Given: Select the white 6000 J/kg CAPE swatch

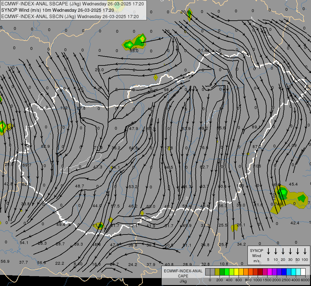Looking at the screenshot, I should pos(303,272).
